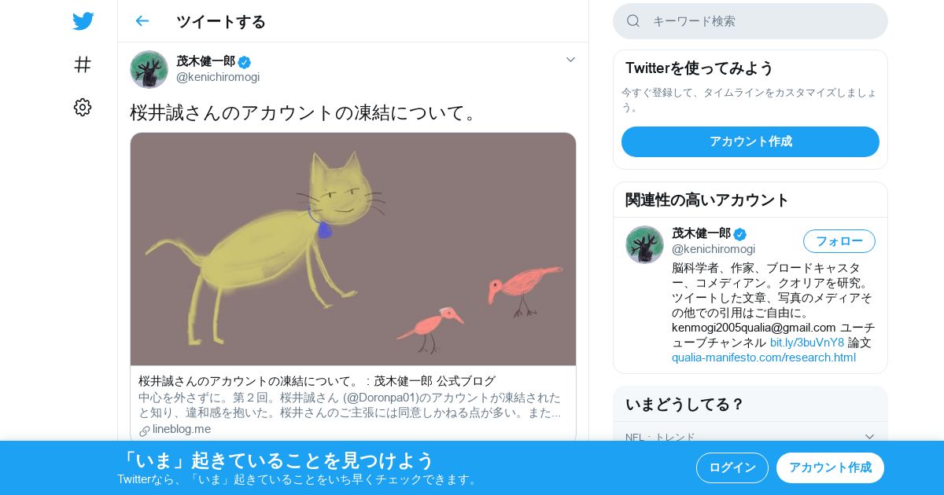Click the キーワード検索 search field

tap(750, 21)
